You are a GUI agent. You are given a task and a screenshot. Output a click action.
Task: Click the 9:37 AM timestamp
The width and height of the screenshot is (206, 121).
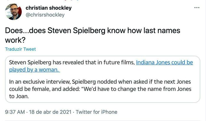click(x=15, y=112)
